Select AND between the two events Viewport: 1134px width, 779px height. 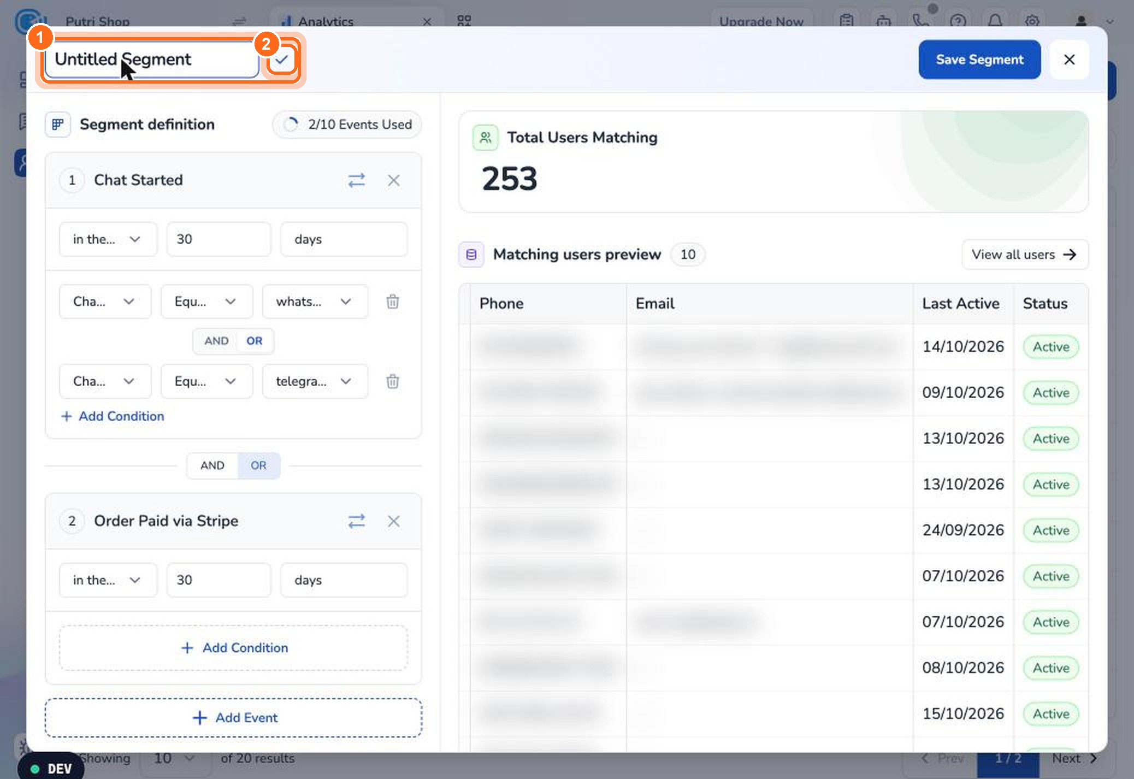[212, 465]
